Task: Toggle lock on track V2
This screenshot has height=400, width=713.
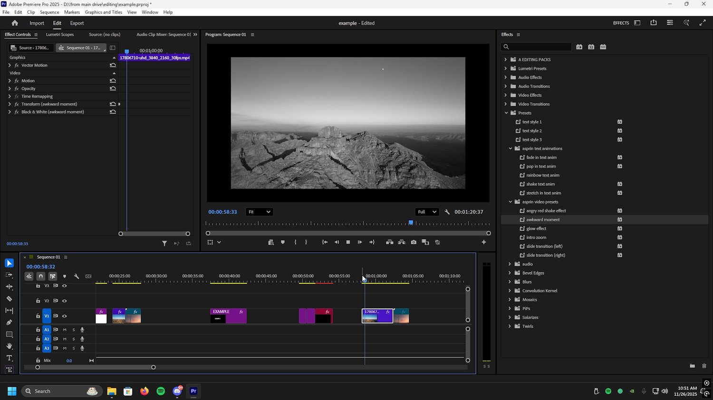Action: pyautogui.click(x=38, y=301)
